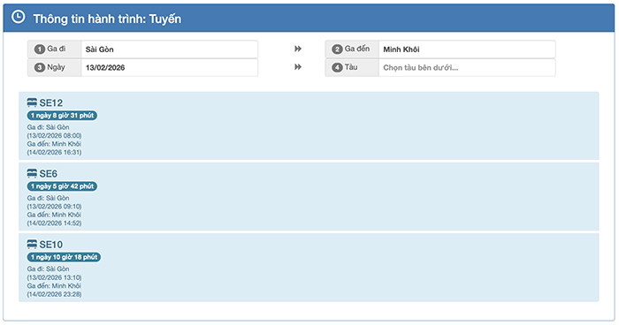Click the Ngày label

(56, 67)
